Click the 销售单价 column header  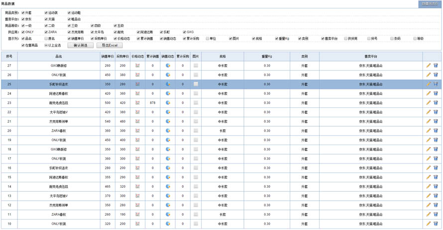(x=108, y=57)
